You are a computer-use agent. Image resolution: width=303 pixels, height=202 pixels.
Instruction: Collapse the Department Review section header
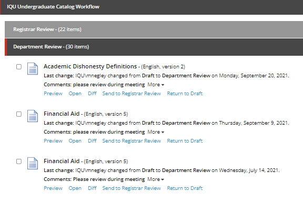154,47
